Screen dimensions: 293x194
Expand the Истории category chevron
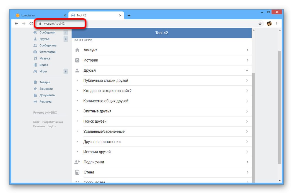coord(247,60)
